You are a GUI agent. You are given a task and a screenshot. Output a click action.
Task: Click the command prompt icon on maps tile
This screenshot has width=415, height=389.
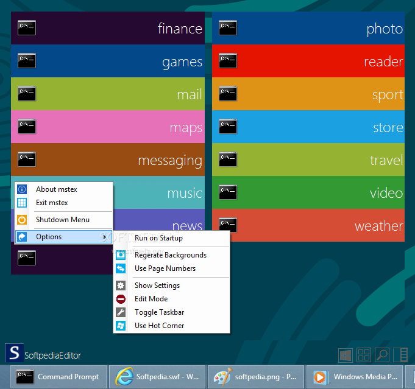27,127
